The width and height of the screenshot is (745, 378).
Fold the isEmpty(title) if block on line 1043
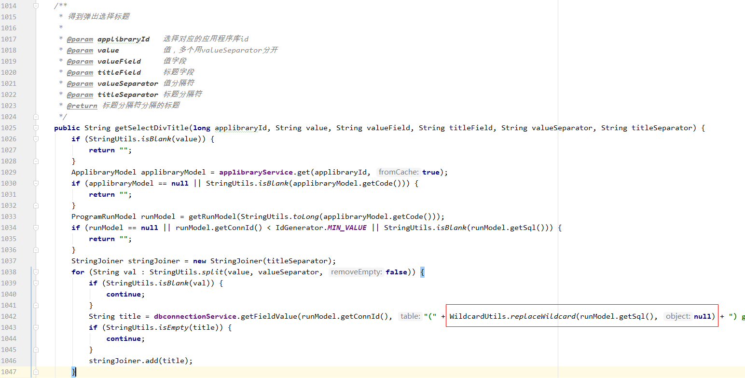pos(36,327)
